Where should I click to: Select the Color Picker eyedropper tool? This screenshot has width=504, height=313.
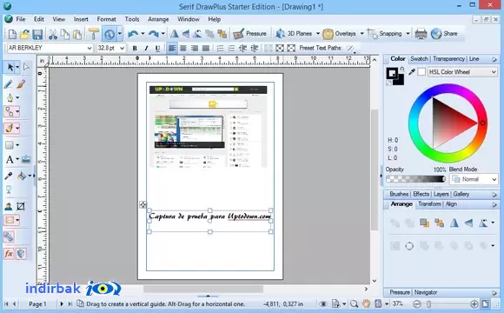point(9,176)
